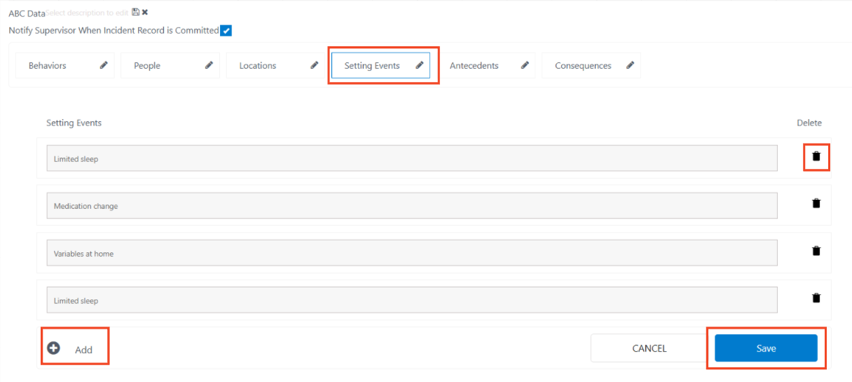Viewport: 852px width, 382px height.
Task: Click the Variables at home input field
Action: (x=412, y=253)
